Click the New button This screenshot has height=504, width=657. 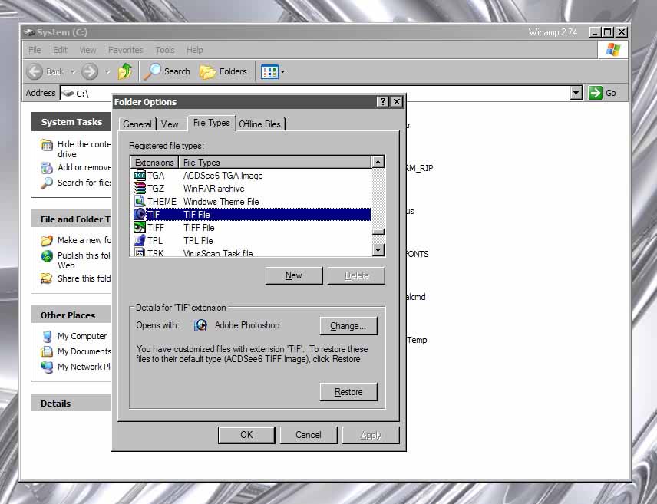294,275
